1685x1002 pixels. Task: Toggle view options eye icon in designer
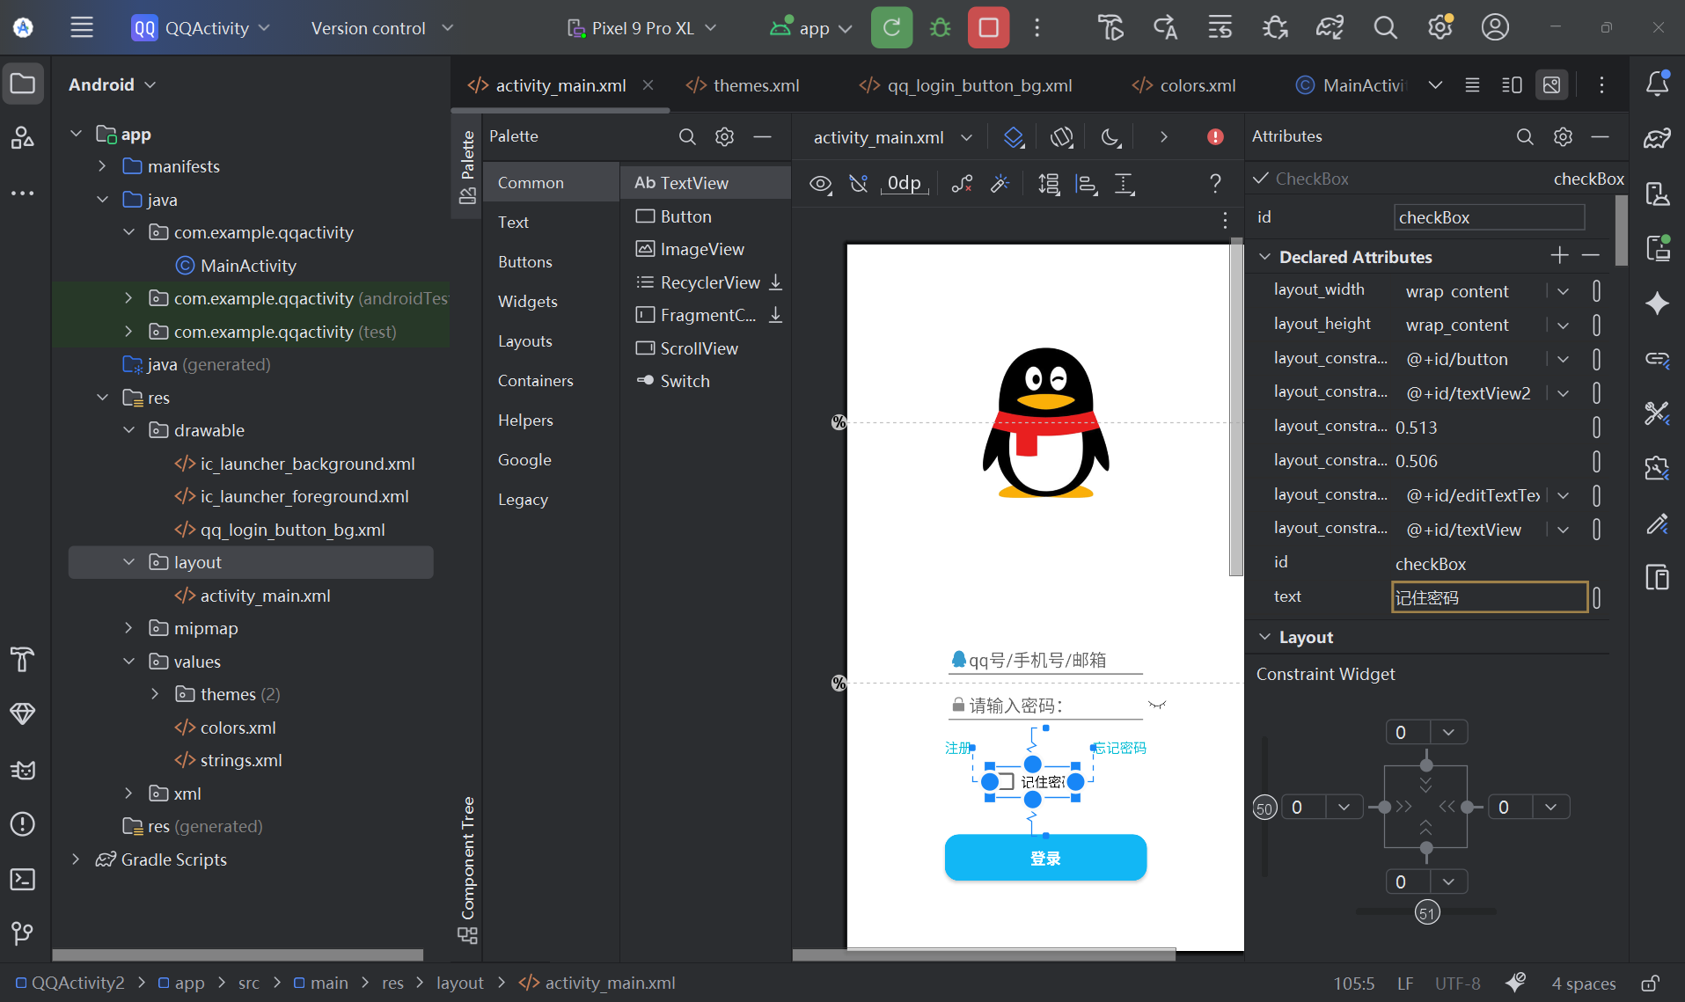(820, 183)
